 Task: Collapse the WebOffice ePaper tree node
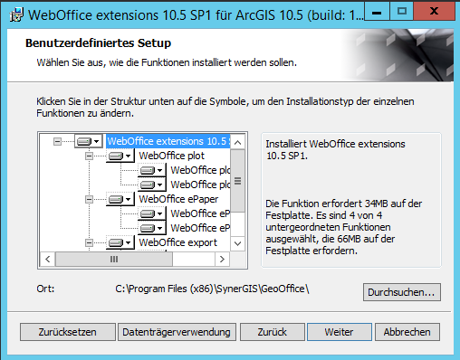pos(89,199)
